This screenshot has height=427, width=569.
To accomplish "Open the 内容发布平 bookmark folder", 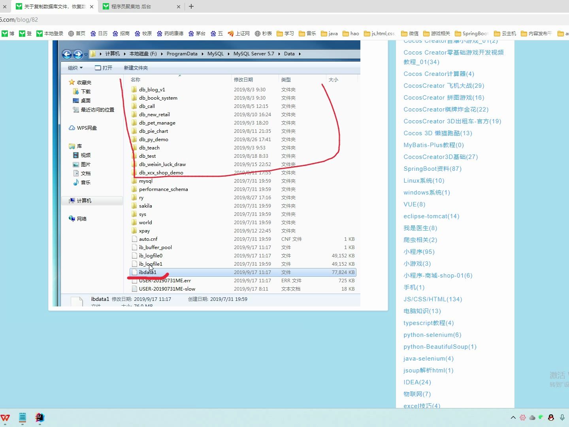I will pyautogui.click(x=537, y=34).
